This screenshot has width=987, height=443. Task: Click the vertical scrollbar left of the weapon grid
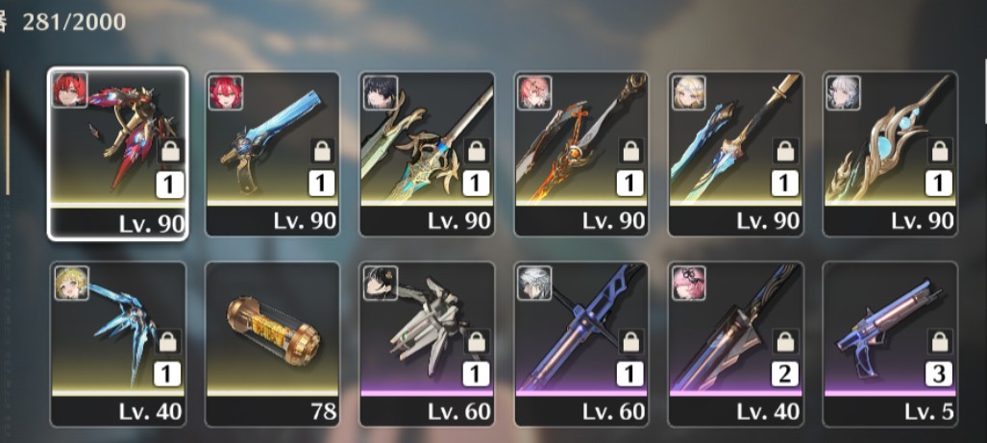tap(8, 133)
